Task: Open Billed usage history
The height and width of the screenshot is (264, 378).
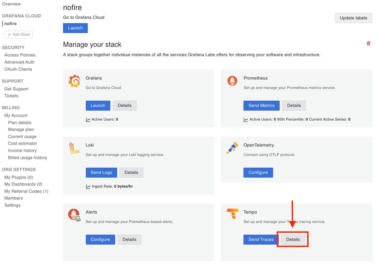Action: pos(28,158)
